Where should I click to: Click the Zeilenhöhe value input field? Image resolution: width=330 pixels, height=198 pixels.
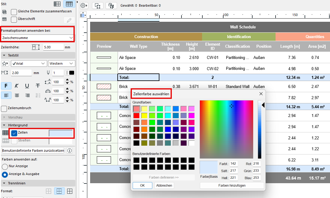[x=53, y=47]
